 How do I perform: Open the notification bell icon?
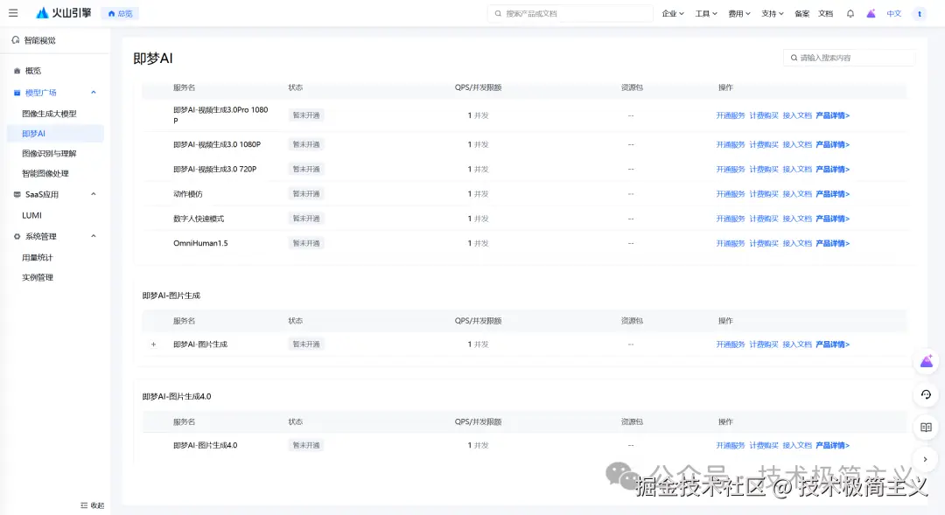coord(850,13)
